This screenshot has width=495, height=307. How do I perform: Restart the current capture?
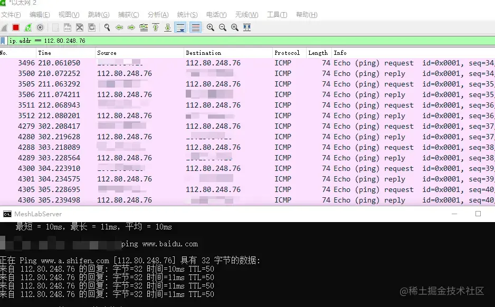(28, 28)
